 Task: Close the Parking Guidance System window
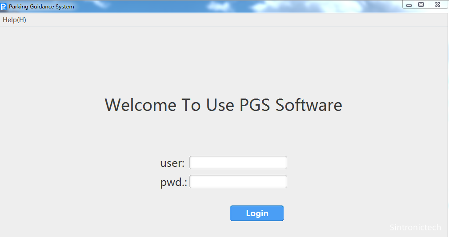pos(438,5)
